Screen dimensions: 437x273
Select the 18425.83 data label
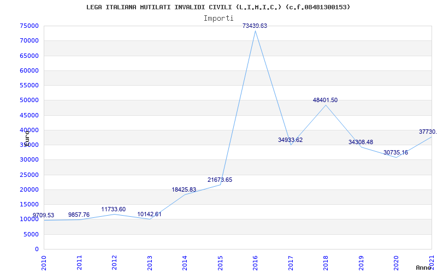(x=184, y=189)
